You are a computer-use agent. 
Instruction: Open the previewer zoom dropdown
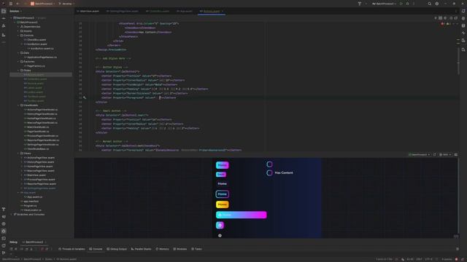(x=445, y=154)
